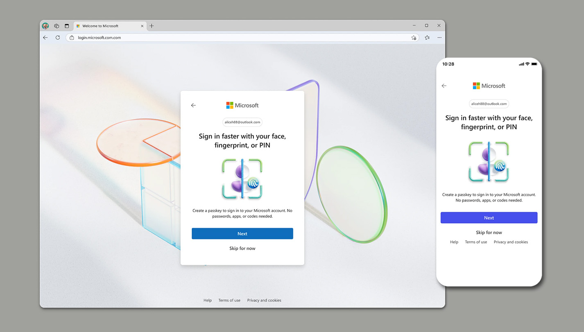Click the back arrow in desktop sign-in dialog
Screen dimensions: 584x332
tap(193, 105)
